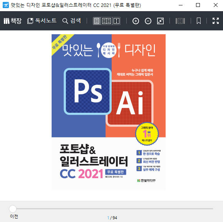Click the 1 / 94 page indicator
Viewport: 223px width, 222px height.
[x=112, y=218]
